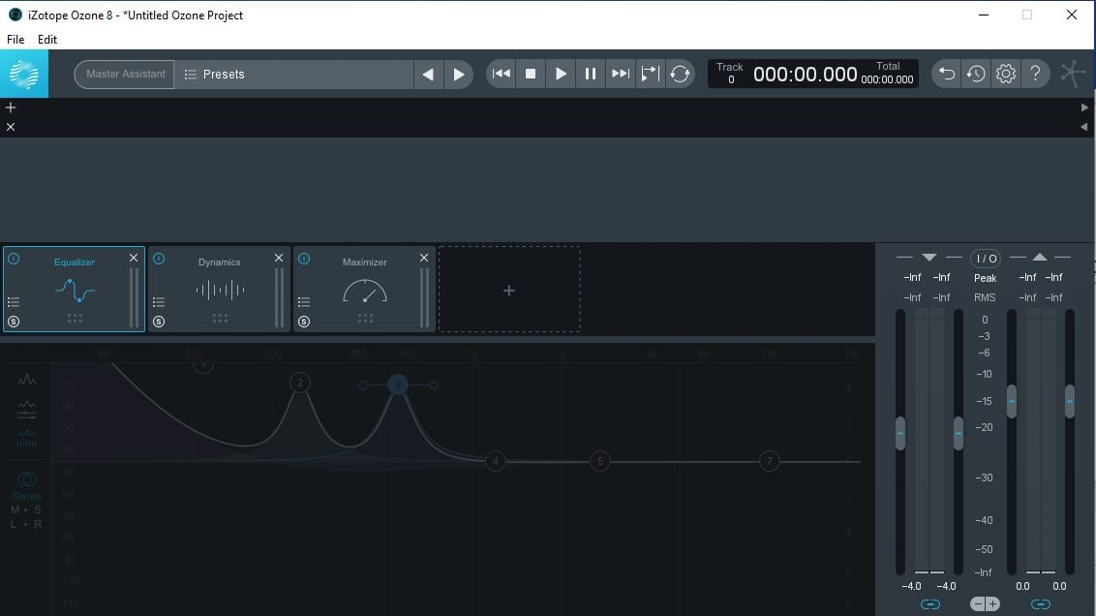Screen dimensions: 1096x616
Task: Click the I/O meter button
Action: [x=986, y=259]
